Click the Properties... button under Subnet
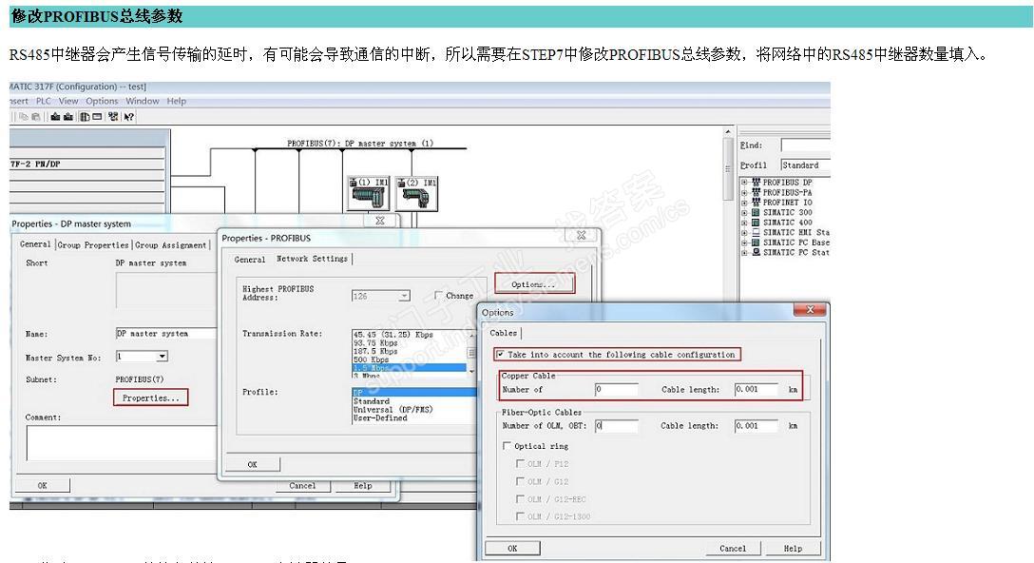1034x563 pixels. coord(150,398)
